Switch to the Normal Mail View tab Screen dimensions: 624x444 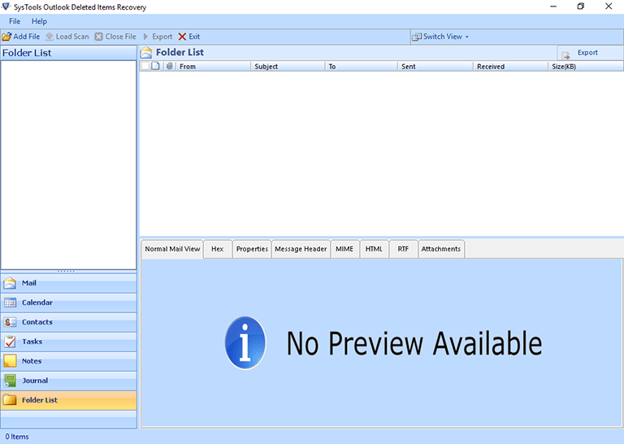(172, 249)
